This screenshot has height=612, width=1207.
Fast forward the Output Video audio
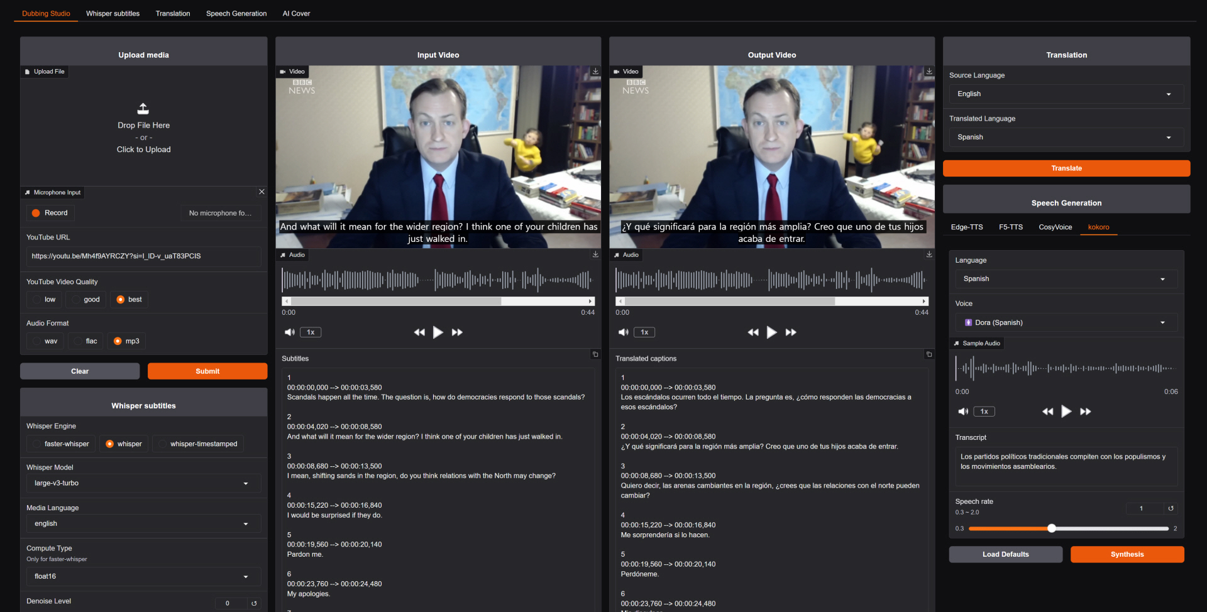tap(791, 332)
